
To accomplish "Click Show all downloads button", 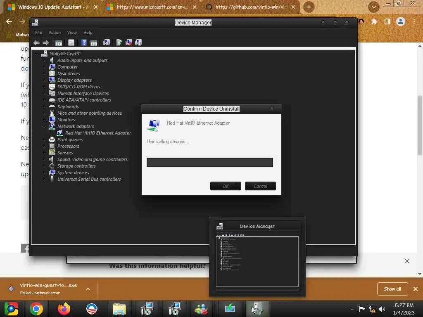I will pyautogui.click(x=392, y=289).
